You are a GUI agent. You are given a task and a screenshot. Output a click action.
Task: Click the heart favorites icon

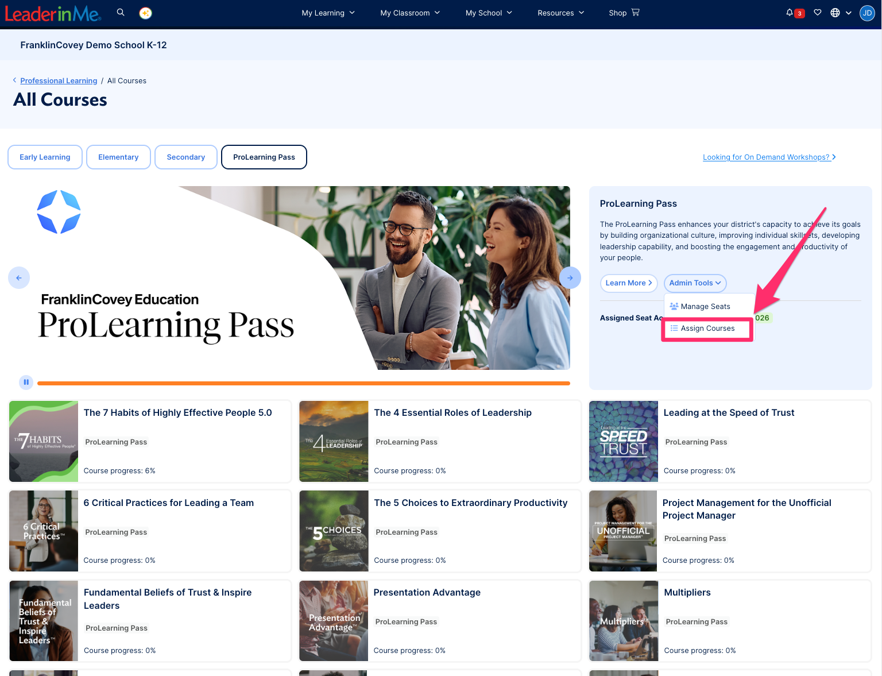click(x=818, y=13)
